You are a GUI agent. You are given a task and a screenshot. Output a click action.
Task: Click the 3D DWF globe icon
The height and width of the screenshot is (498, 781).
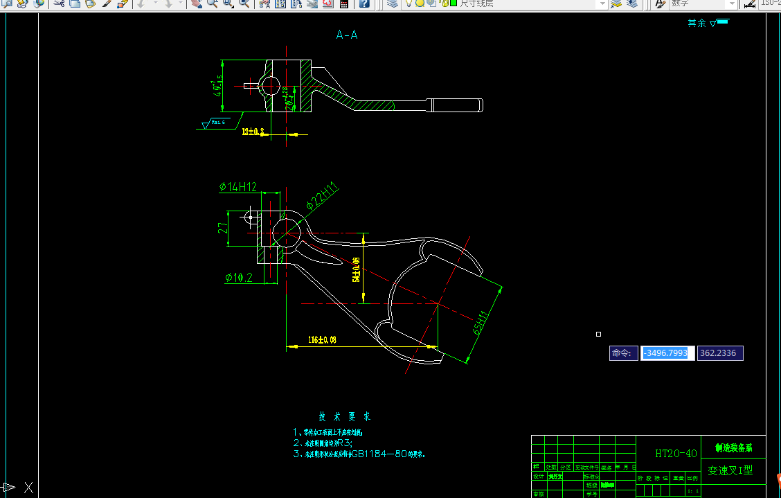point(38,3)
